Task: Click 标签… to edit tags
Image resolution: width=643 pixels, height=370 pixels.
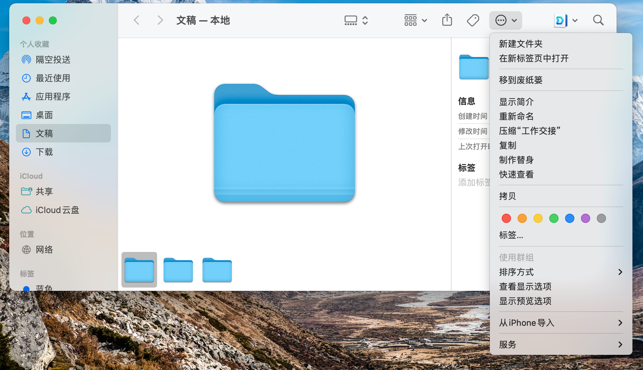Action: point(511,235)
